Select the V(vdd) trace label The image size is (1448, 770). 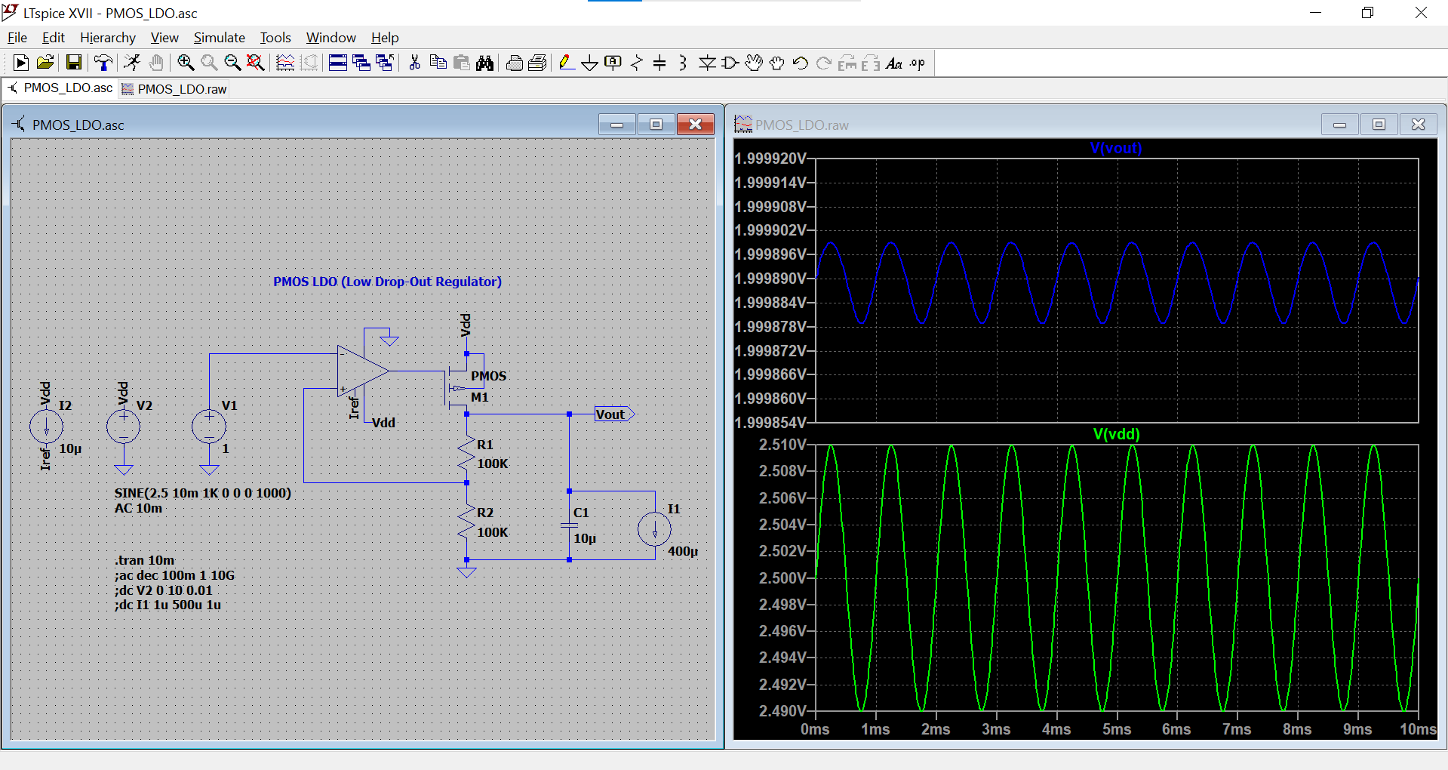1116,434
